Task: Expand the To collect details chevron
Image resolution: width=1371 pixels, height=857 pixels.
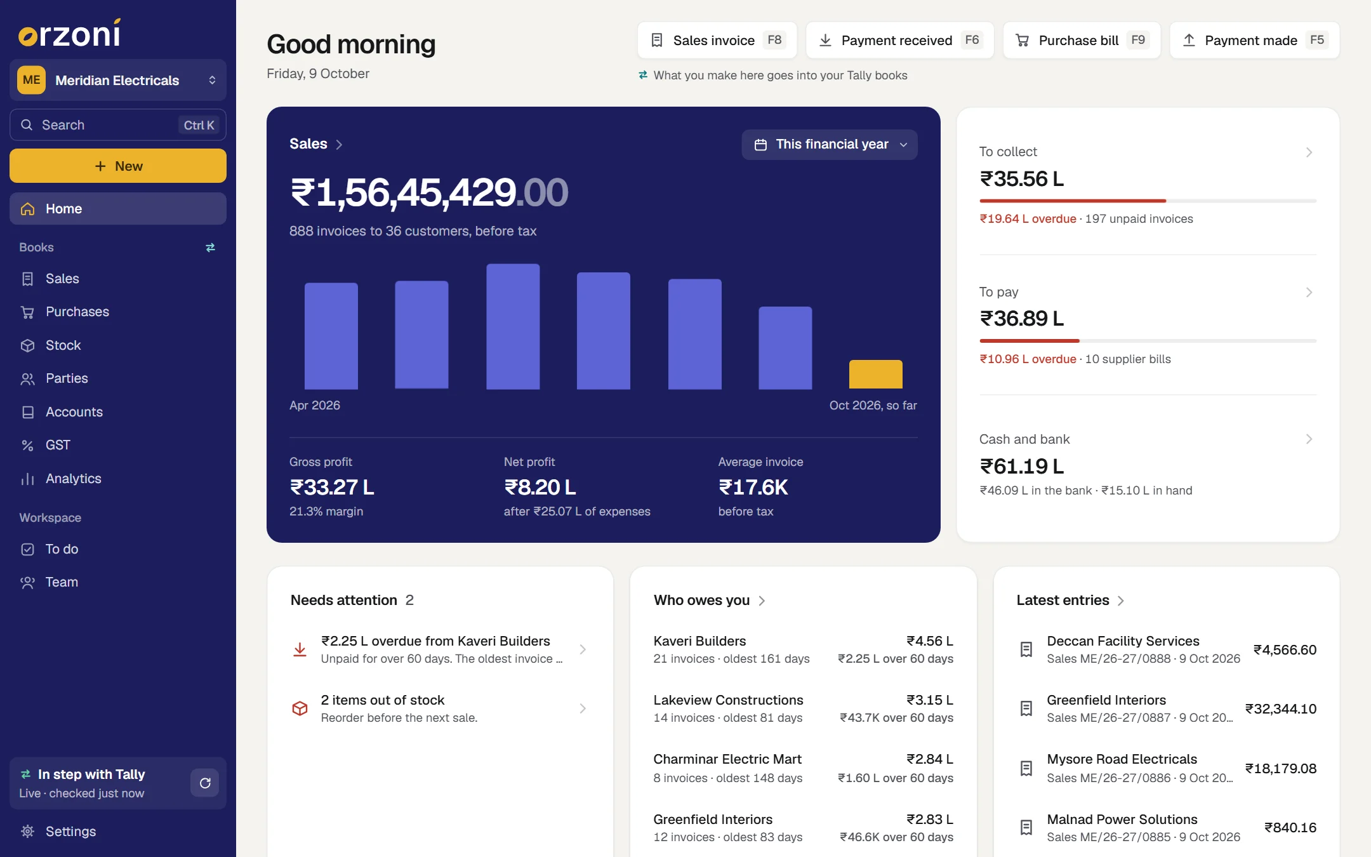Action: (1309, 152)
